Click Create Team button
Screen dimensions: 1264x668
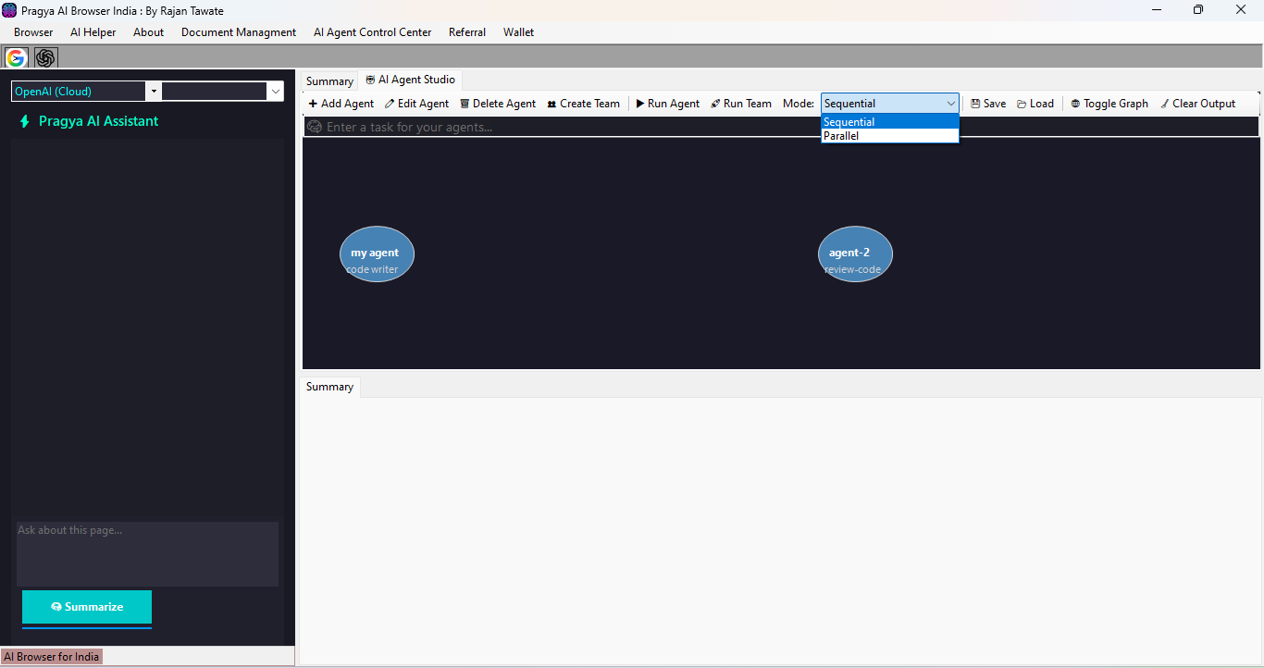point(583,104)
